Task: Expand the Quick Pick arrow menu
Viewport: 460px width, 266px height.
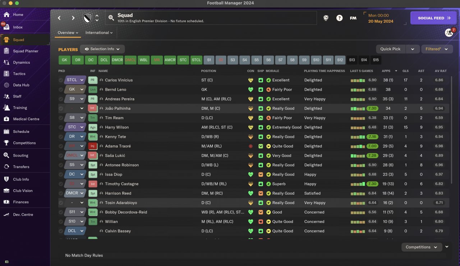Action: (x=413, y=49)
